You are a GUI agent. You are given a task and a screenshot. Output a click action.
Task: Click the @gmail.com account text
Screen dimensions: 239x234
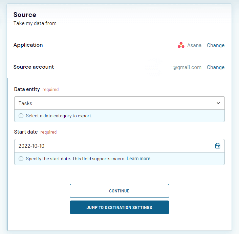[x=187, y=67]
